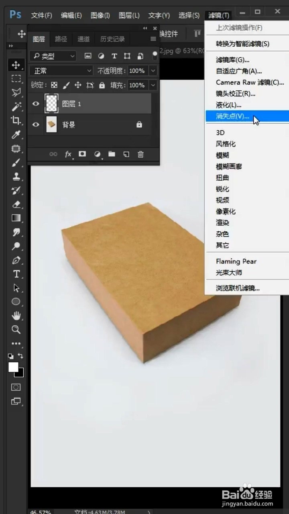Switch to the 通道 tab
The image size is (289, 514).
pos(83,39)
